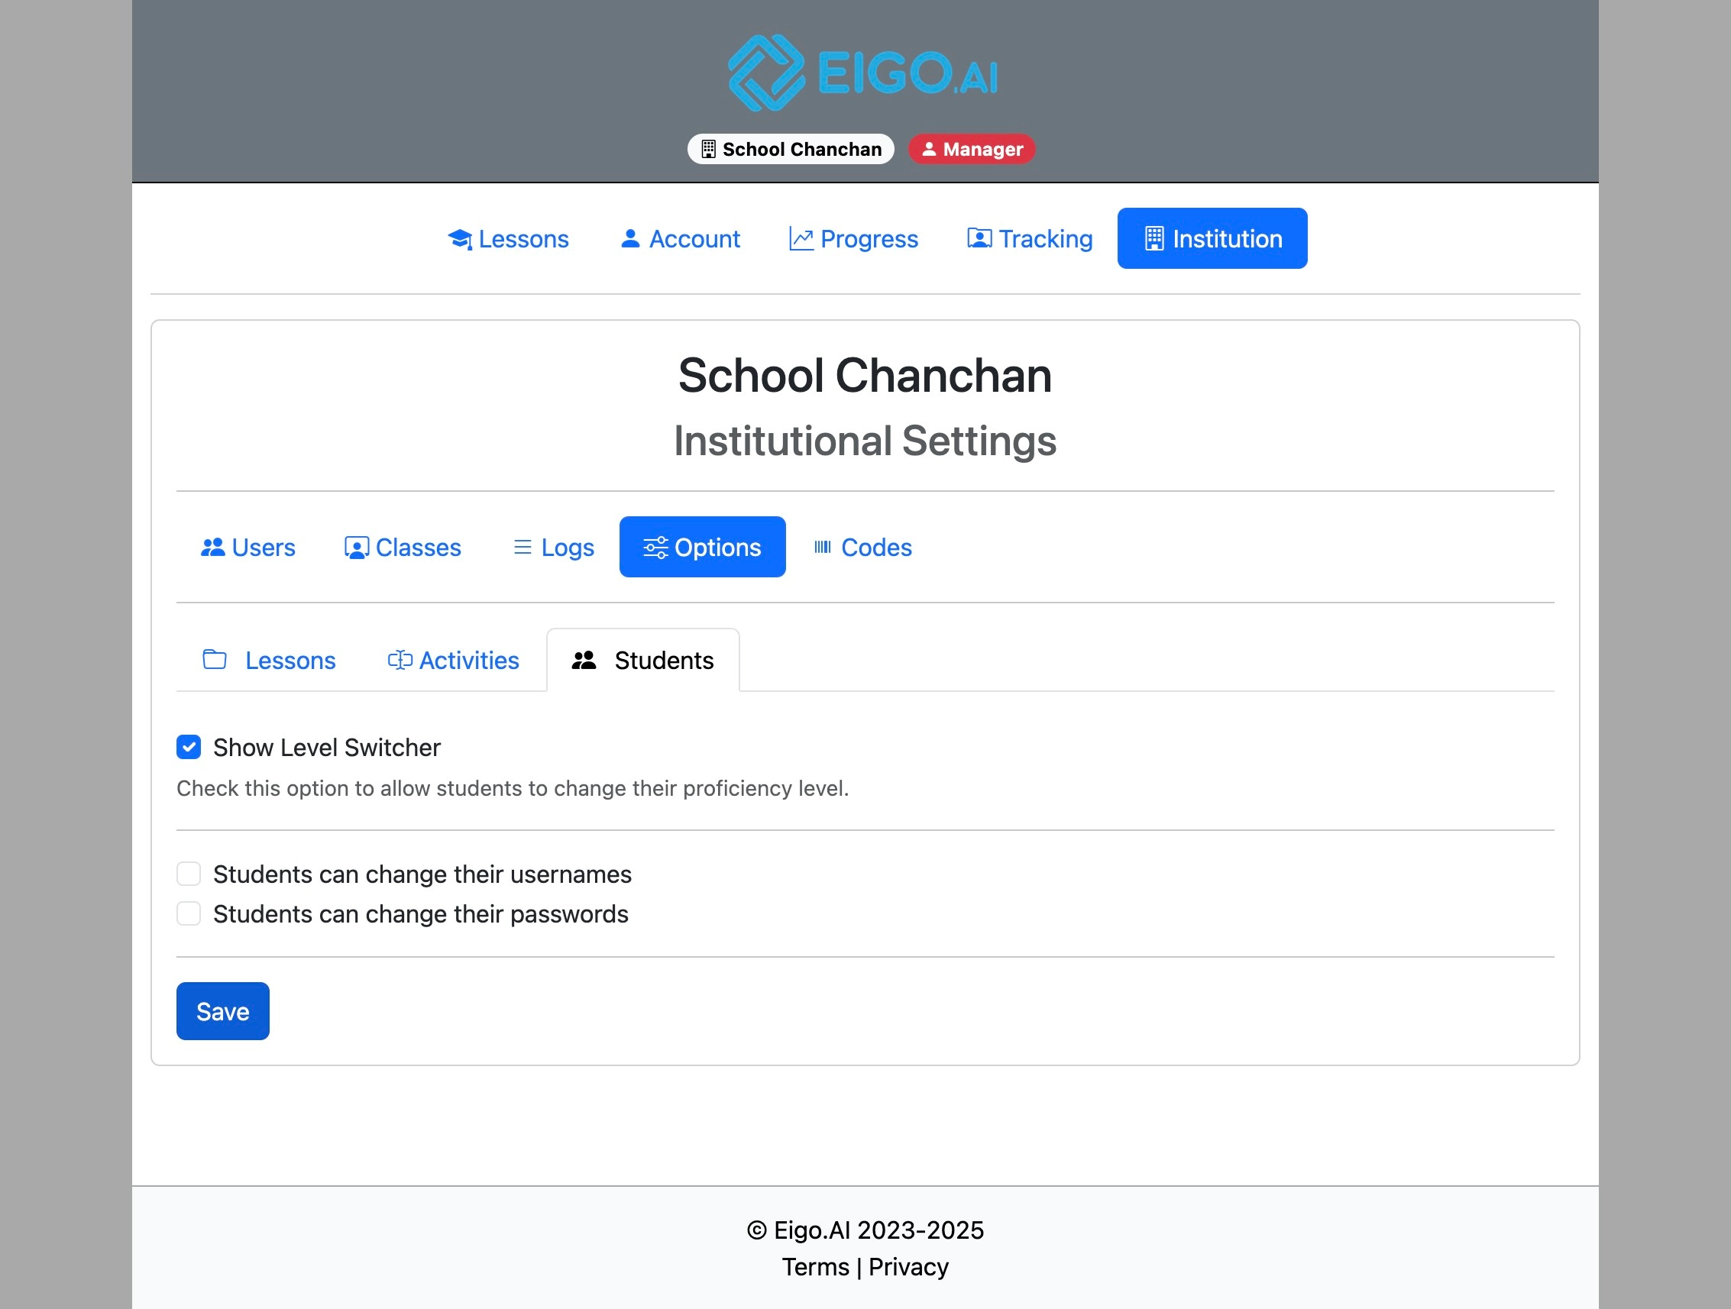The width and height of the screenshot is (1731, 1309).
Task: Switch to the Classes tab
Action: (x=403, y=548)
